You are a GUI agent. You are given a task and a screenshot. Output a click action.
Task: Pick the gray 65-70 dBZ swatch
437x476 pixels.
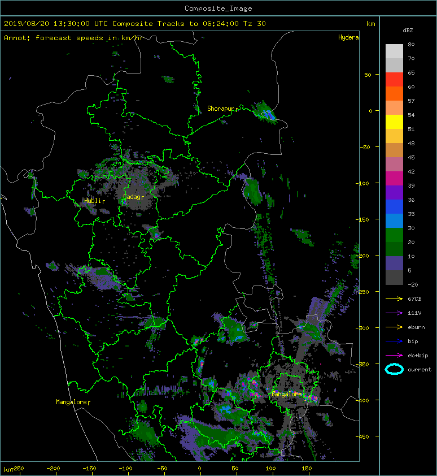pyautogui.click(x=394, y=65)
